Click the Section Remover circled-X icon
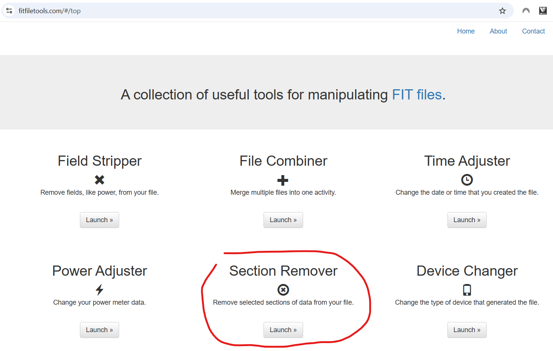 [283, 290]
